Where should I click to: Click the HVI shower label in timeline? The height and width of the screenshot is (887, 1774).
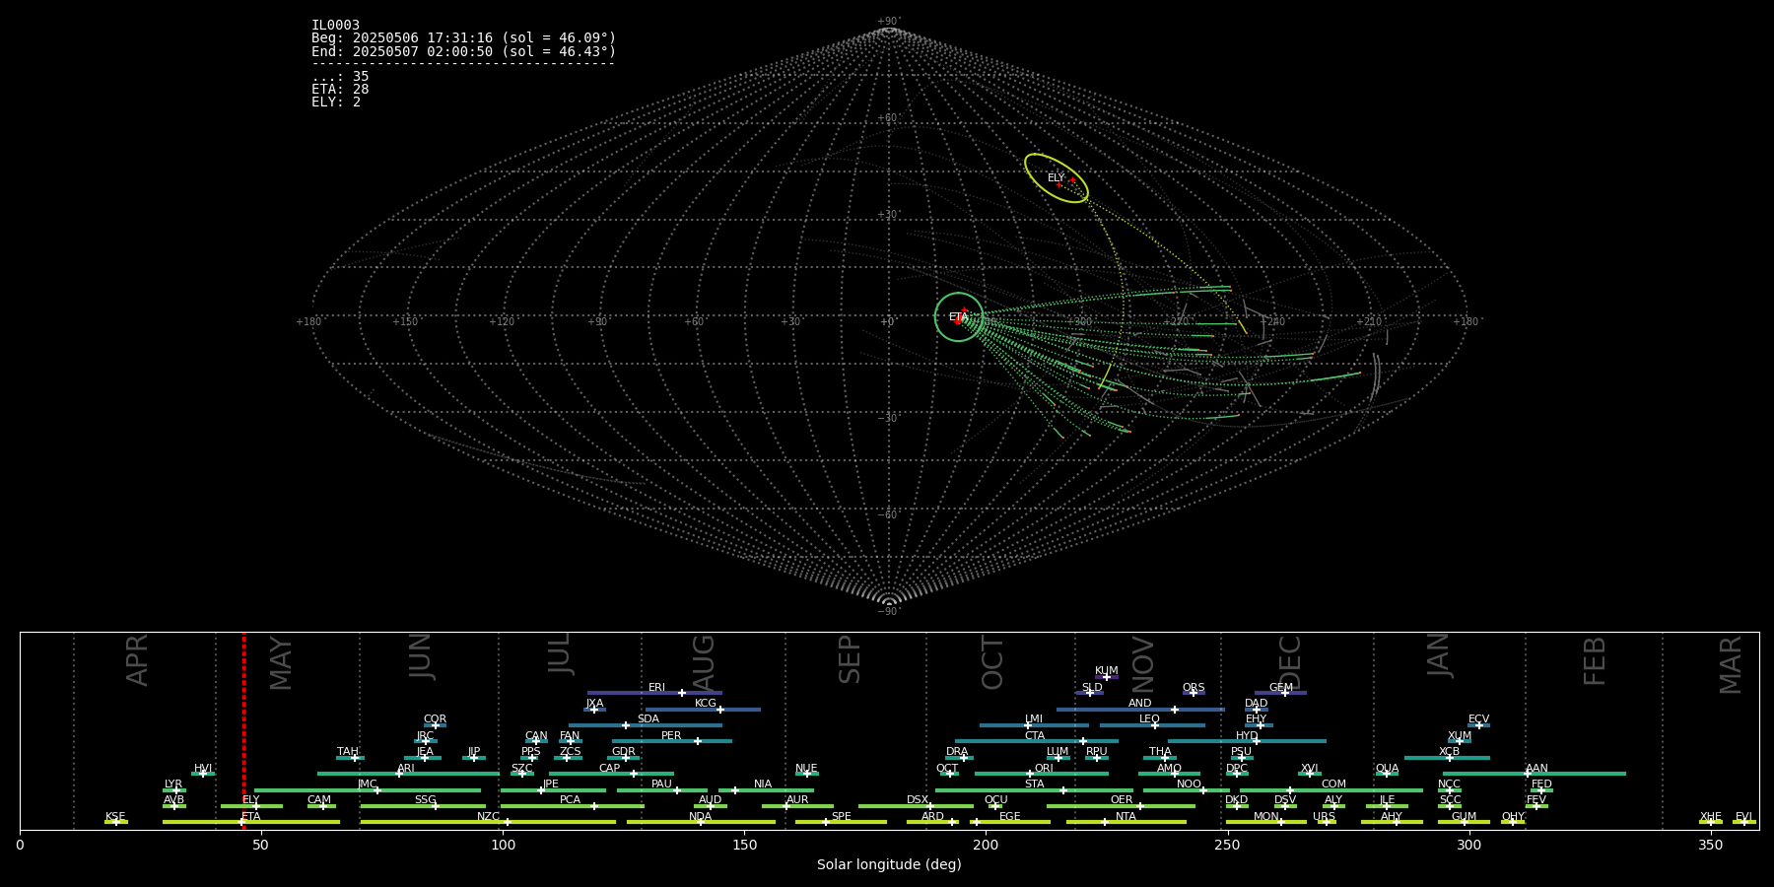pyautogui.click(x=203, y=769)
